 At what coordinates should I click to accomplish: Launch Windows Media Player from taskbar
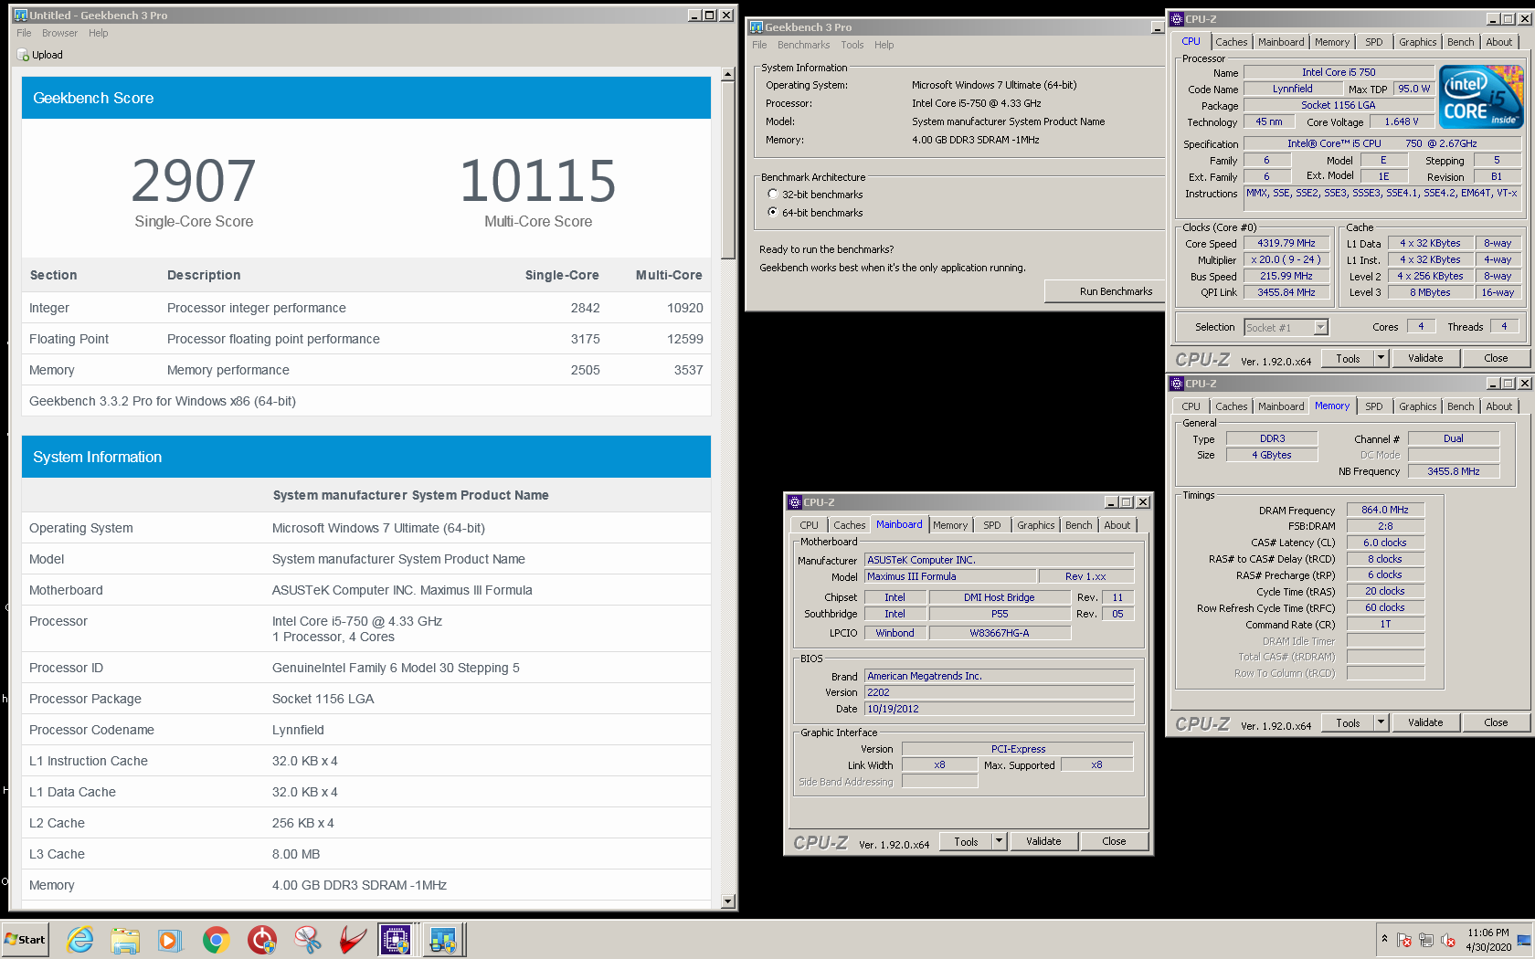click(x=170, y=939)
